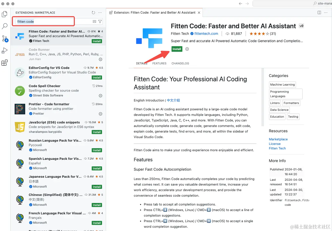332x231 pixels.
Task: Select JavaScript ES6 snippets JS icon
Action: [x=20, y=127]
